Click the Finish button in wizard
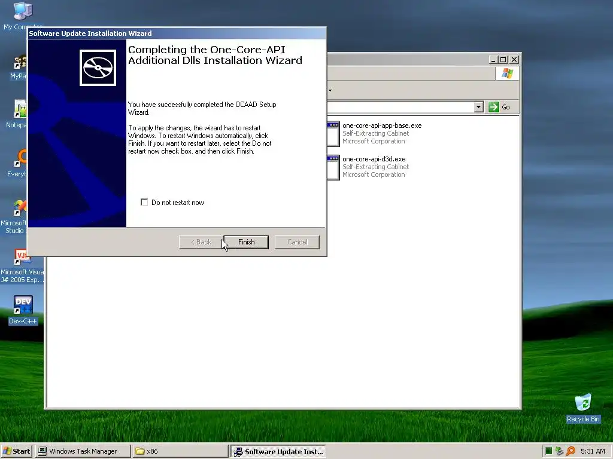The image size is (613, 459). pos(246,242)
